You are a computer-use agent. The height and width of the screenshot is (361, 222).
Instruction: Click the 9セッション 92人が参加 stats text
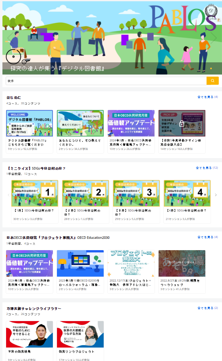click(22, 149)
